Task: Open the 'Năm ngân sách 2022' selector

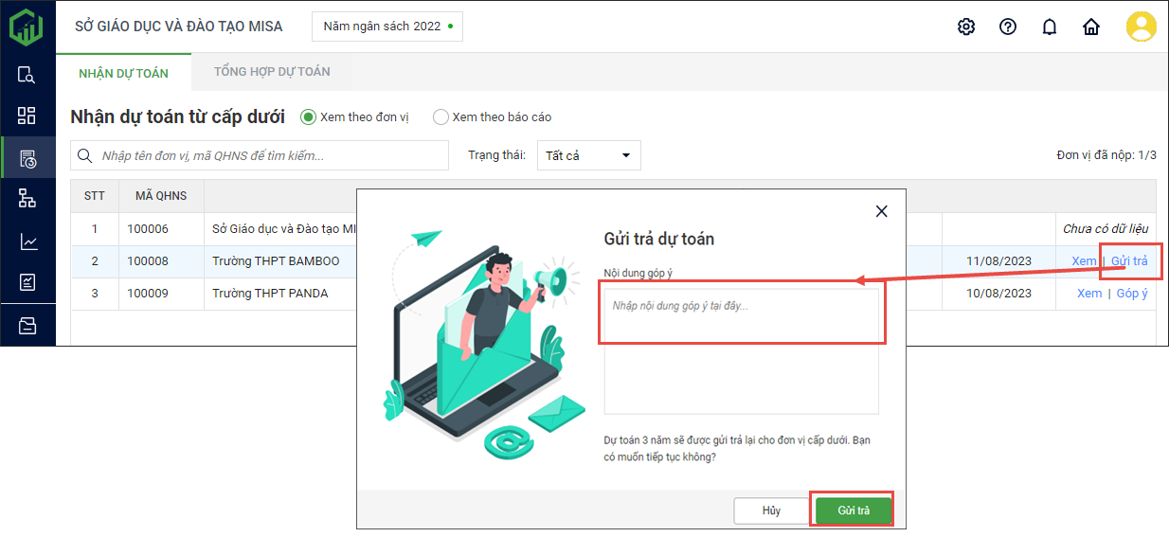Action: pos(387,27)
